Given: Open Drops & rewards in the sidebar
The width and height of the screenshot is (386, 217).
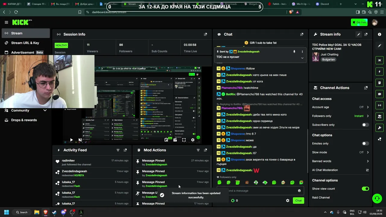Looking at the screenshot, I should point(26,120).
